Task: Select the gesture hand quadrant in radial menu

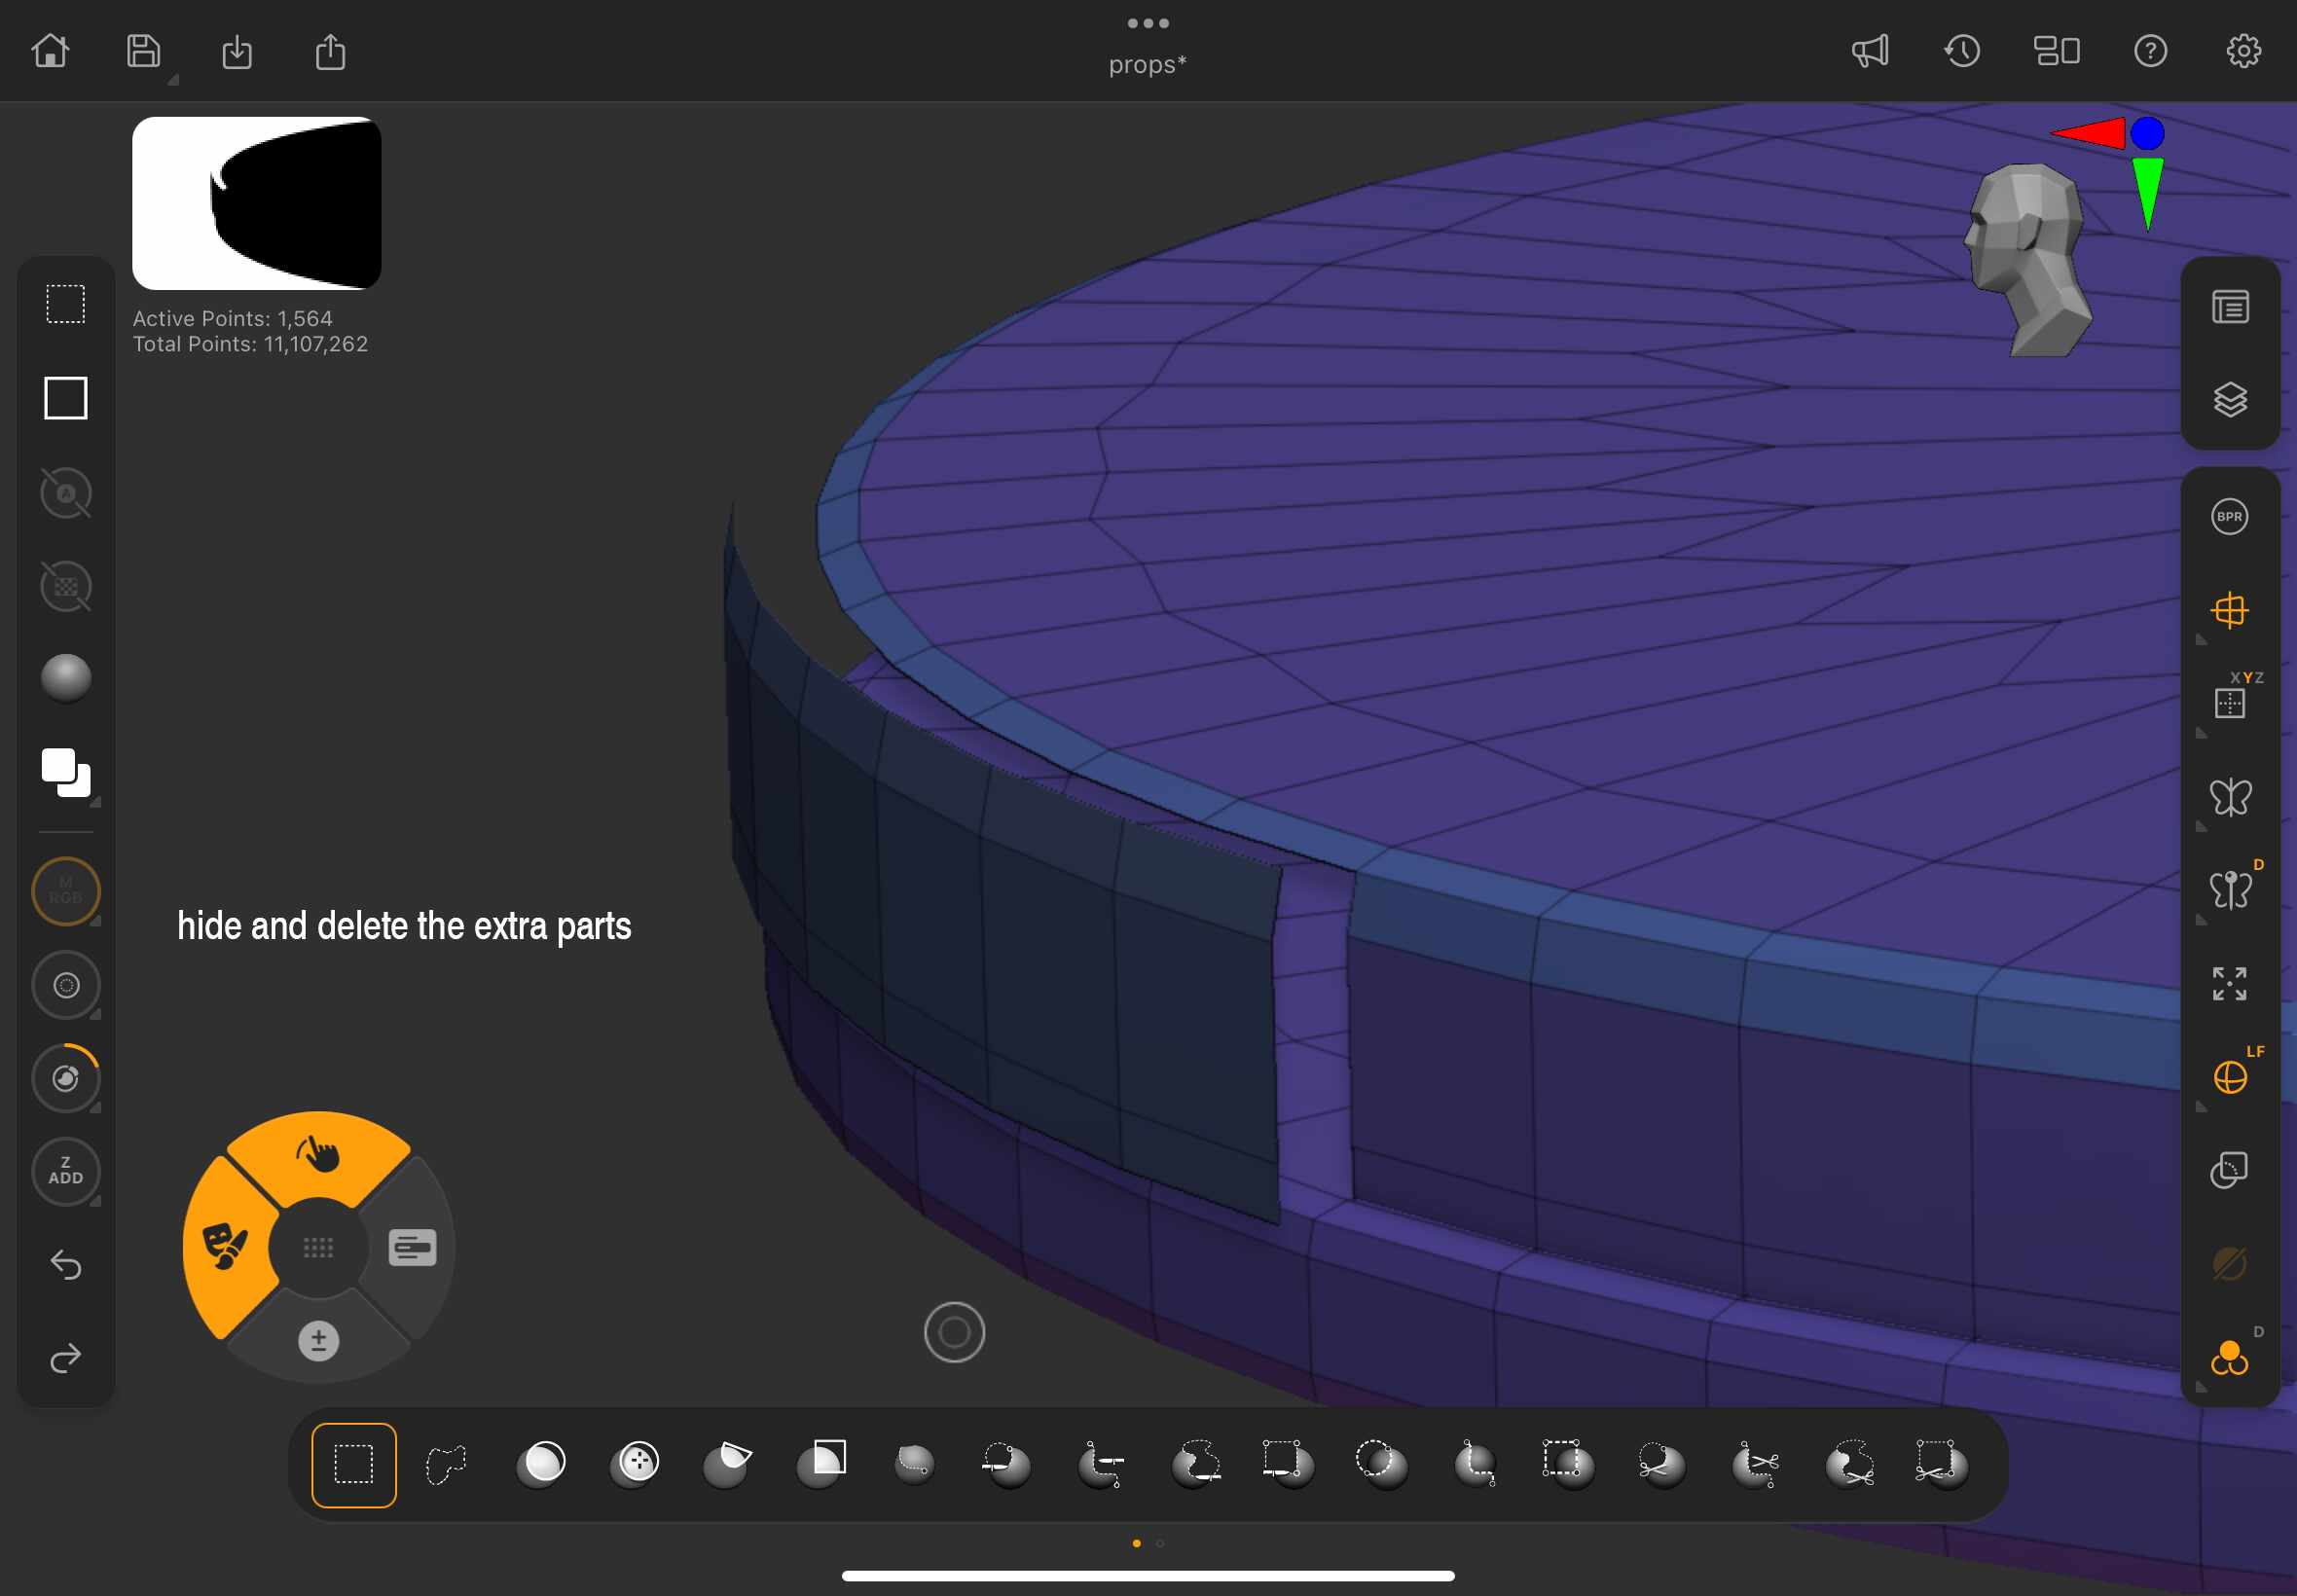Action: point(318,1155)
